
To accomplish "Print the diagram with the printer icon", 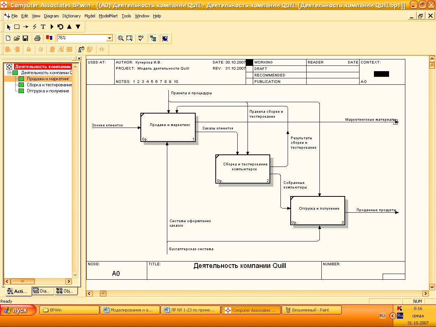I will (37, 38).
